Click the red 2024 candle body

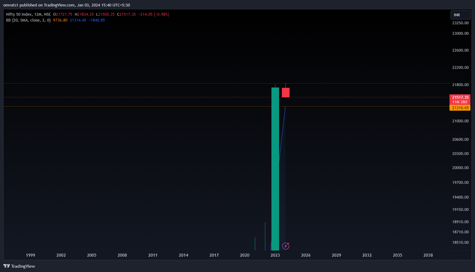click(x=286, y=92)
